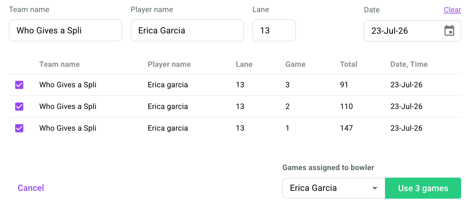Viewport: 469px width, 205px height.
Task: Uncheck the game 3 row checkbox
Action: [x=19, y=85]
